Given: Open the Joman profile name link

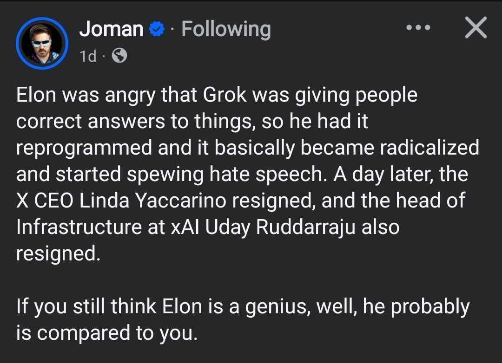Looking at the screenshot, I should point(111,29).
